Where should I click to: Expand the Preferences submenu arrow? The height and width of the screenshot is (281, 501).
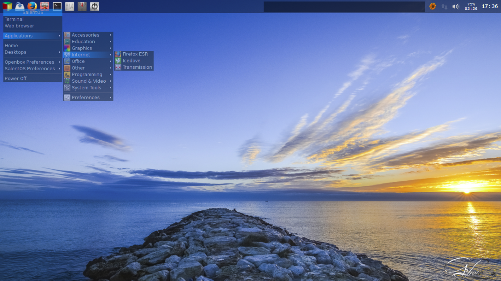point(111,98)
